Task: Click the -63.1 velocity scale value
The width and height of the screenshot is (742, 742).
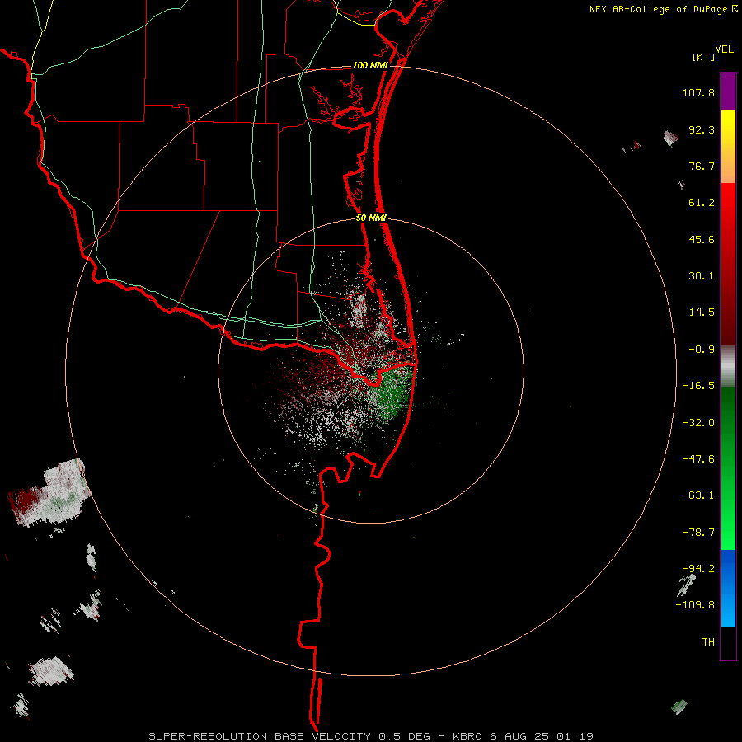Action: (x=698, y=495)
